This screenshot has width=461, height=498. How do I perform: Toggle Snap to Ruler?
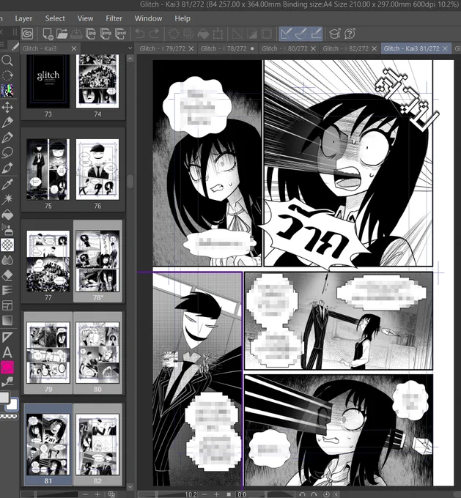pyautogui.click(x=286, y=34)
